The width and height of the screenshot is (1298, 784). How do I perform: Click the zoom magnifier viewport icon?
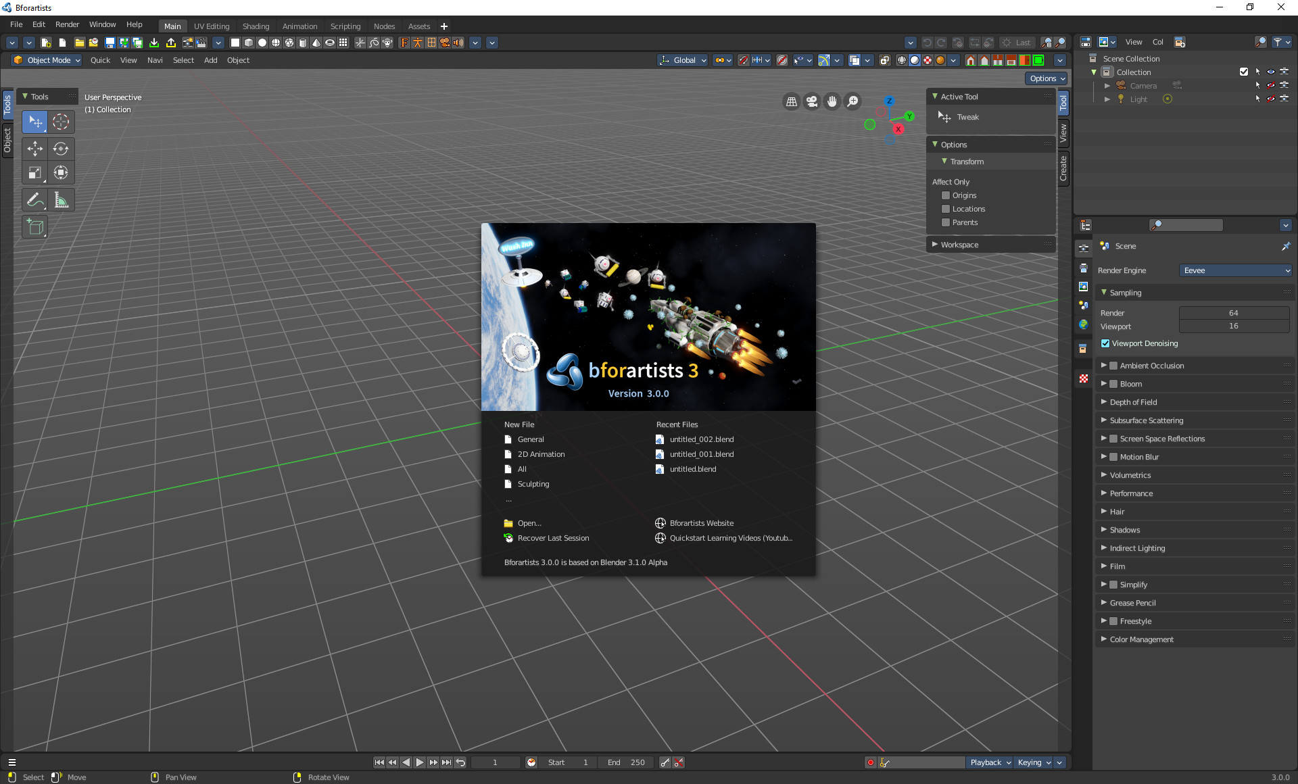coord(853,101)
